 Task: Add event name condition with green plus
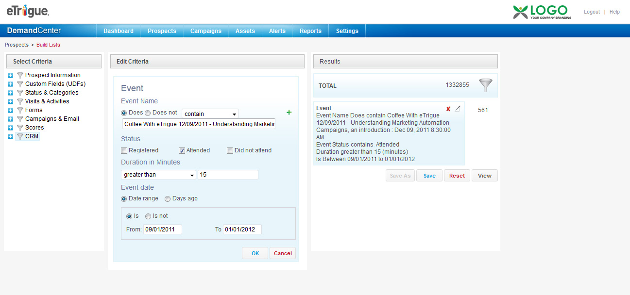click(x=289, y=113)
